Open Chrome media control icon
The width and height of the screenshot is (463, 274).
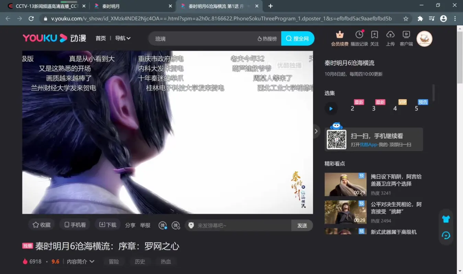(x=432, y=18)
